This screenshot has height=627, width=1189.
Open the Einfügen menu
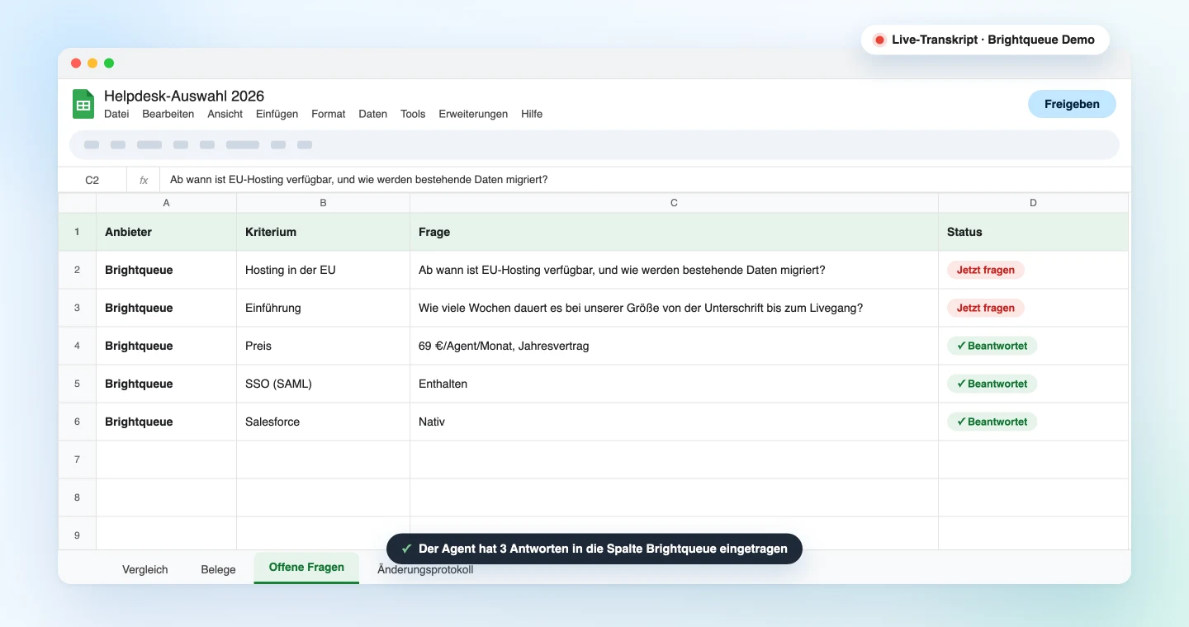pyautogui.click(x=277, y=114)
